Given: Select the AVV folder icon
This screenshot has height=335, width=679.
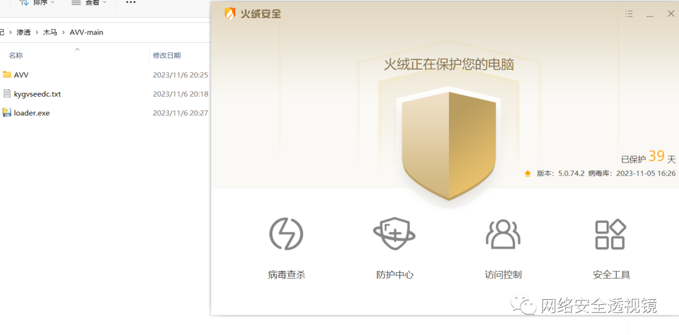Looking at the screenshot, I should 6,75.
